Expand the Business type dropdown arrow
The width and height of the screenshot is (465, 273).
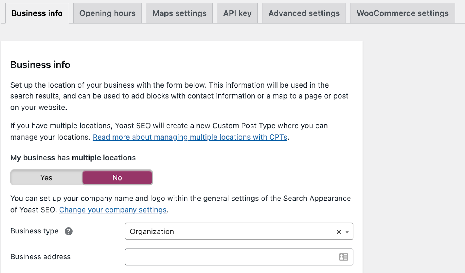tap(347, 232)
